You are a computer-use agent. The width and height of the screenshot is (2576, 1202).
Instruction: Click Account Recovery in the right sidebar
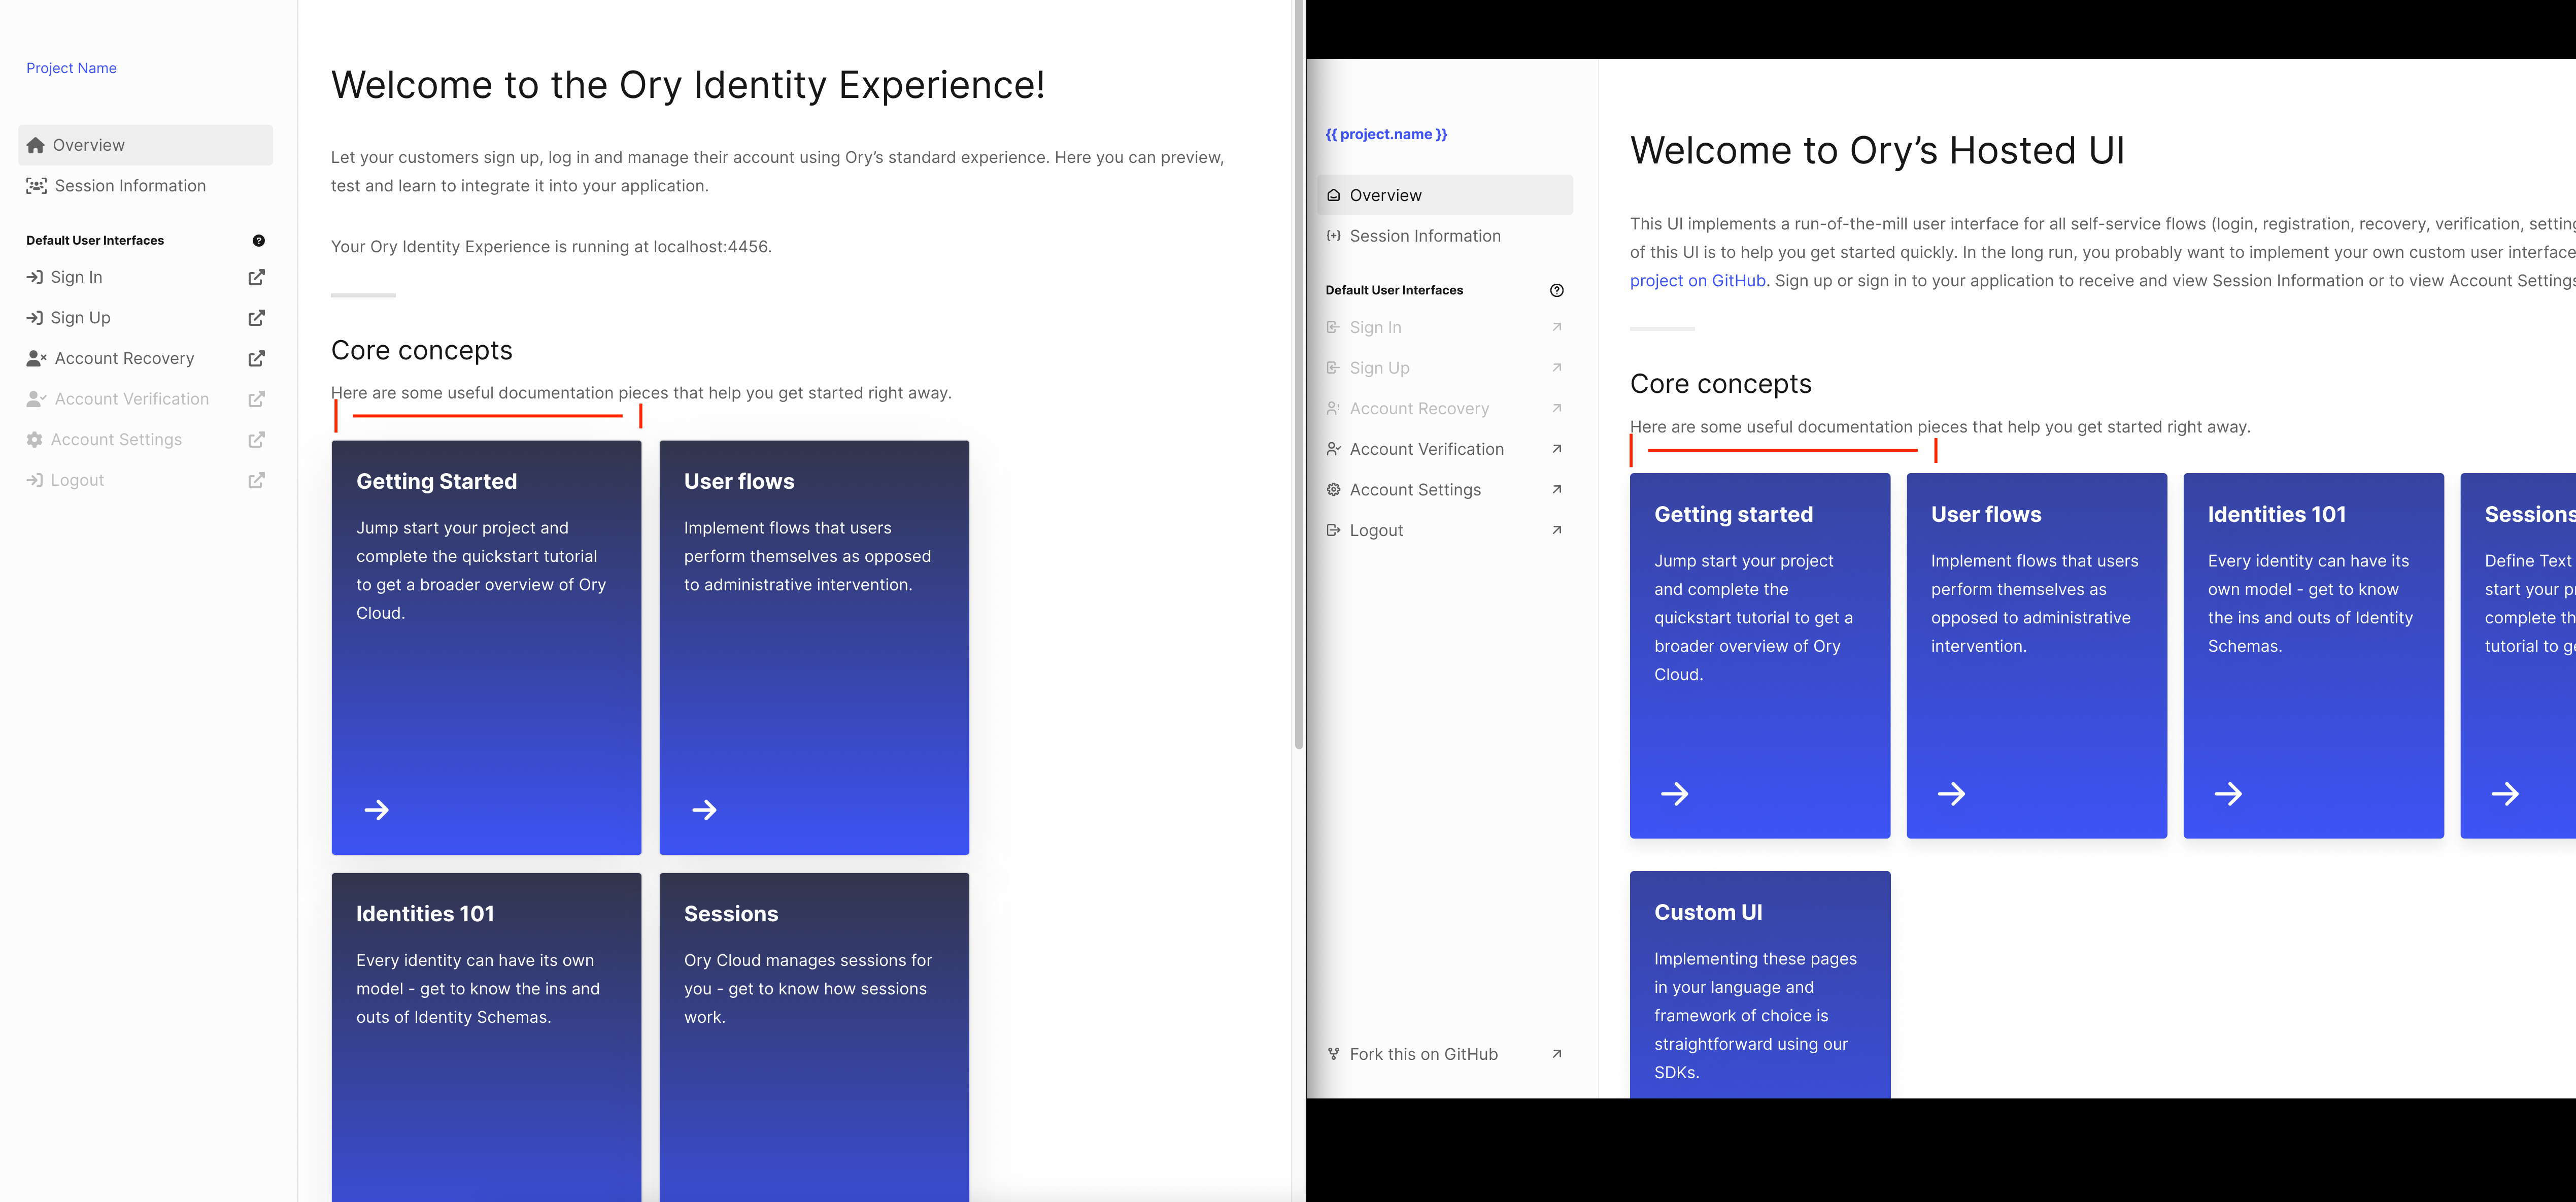tap(1419, 409)
